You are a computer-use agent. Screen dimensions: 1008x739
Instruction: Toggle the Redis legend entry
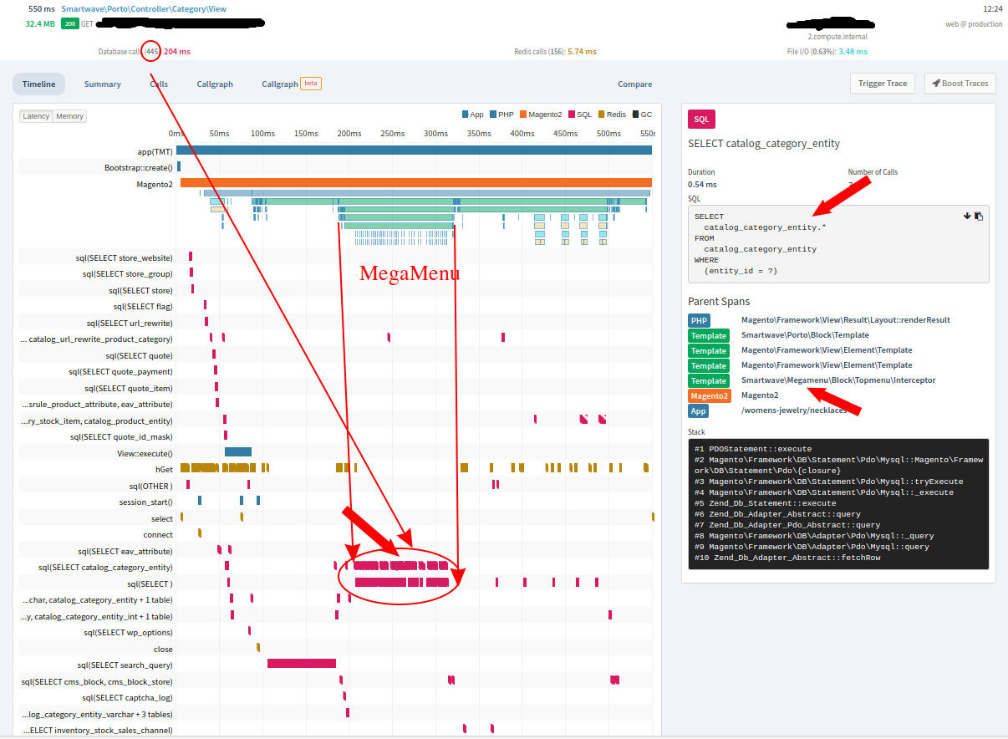click(x=612, y=115)
